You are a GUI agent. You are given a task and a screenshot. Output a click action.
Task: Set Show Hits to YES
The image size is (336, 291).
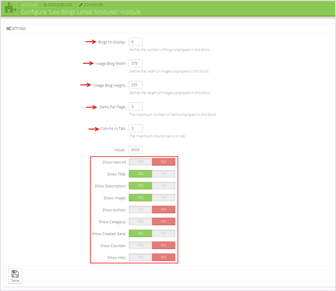(x=140, y=257)
